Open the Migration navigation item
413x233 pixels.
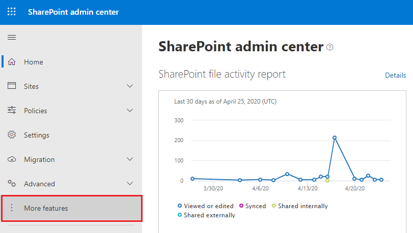[72, 159]
